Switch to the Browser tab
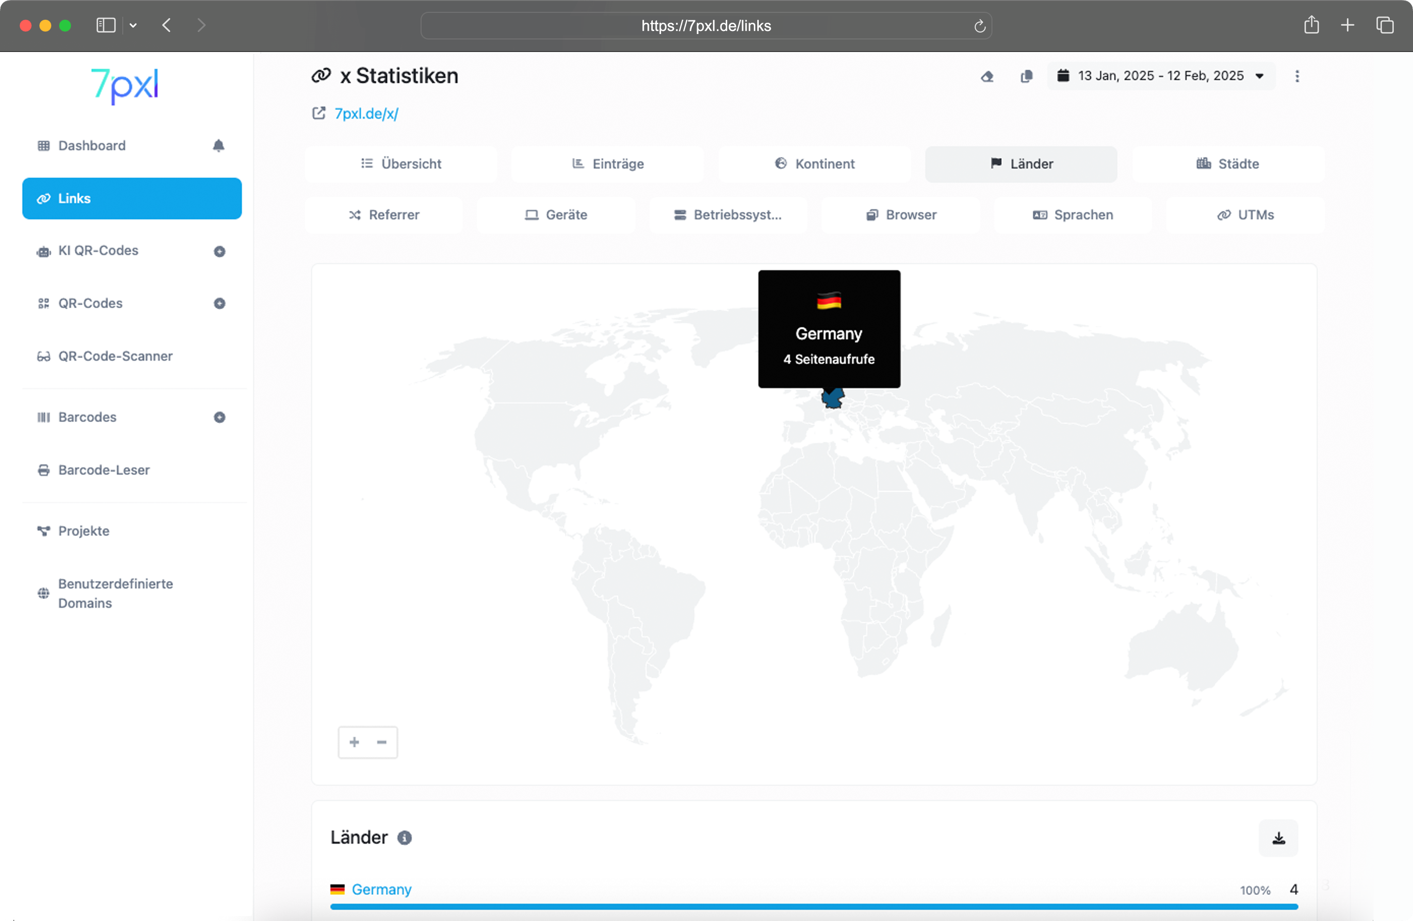 pyautogui.click(x=901, y=215)
